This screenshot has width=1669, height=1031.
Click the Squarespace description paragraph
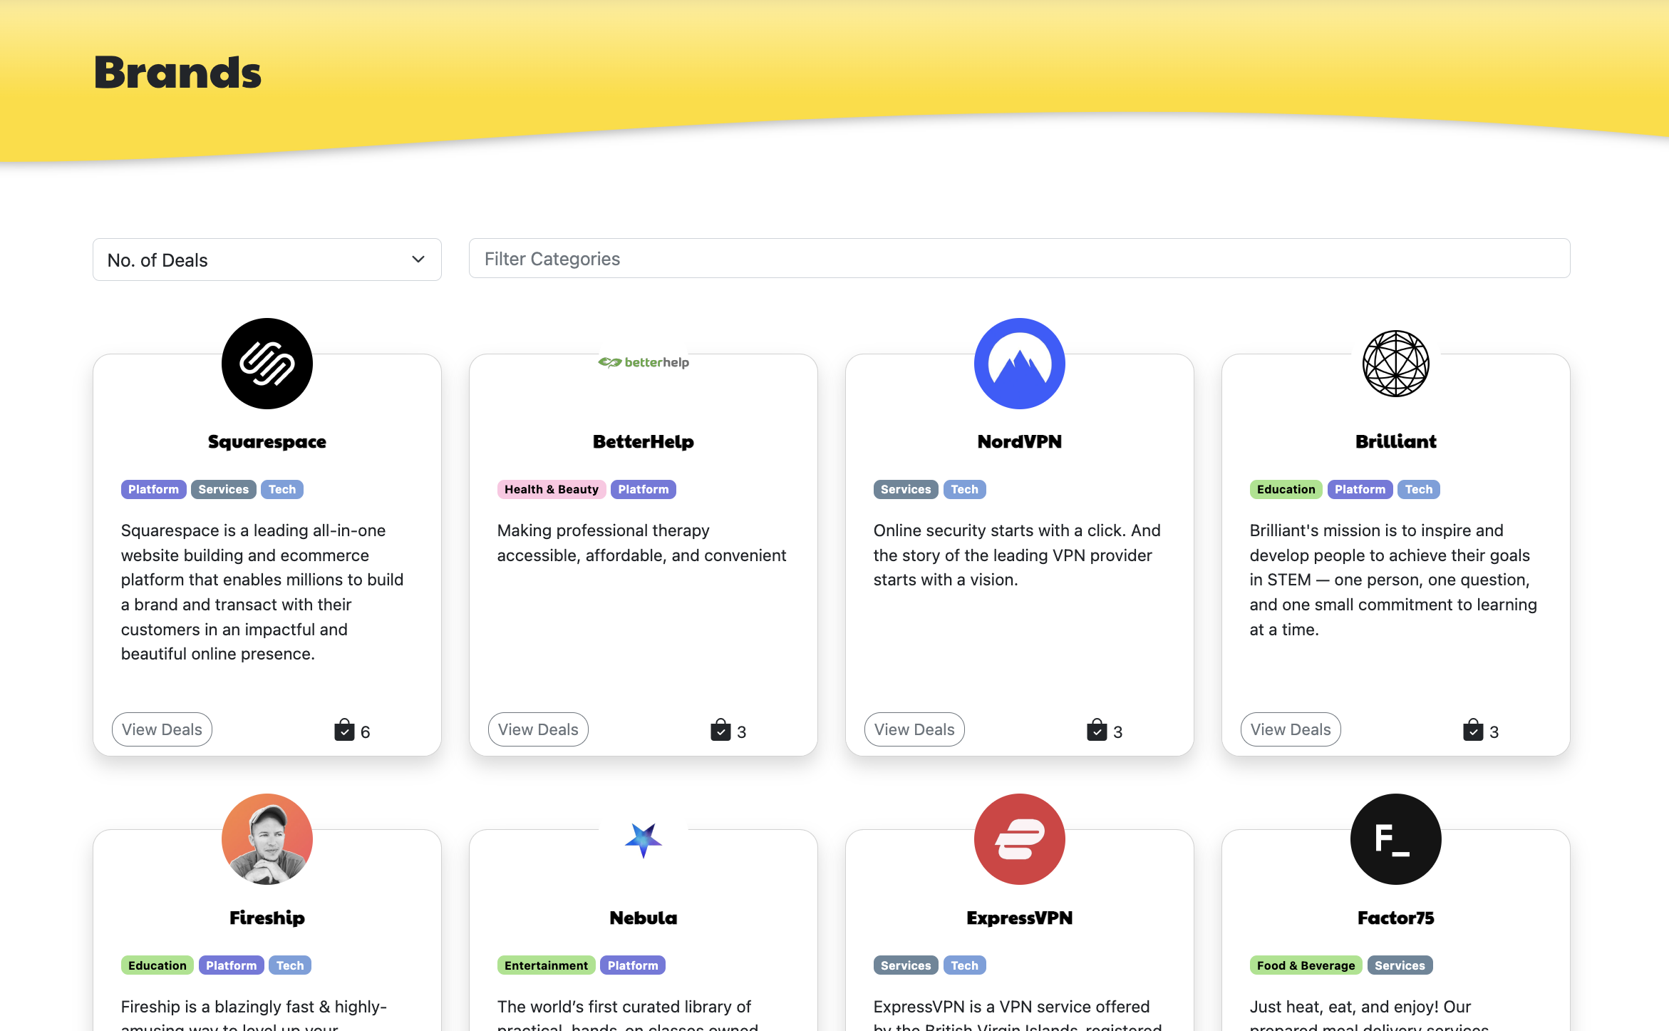coord(262,592)
